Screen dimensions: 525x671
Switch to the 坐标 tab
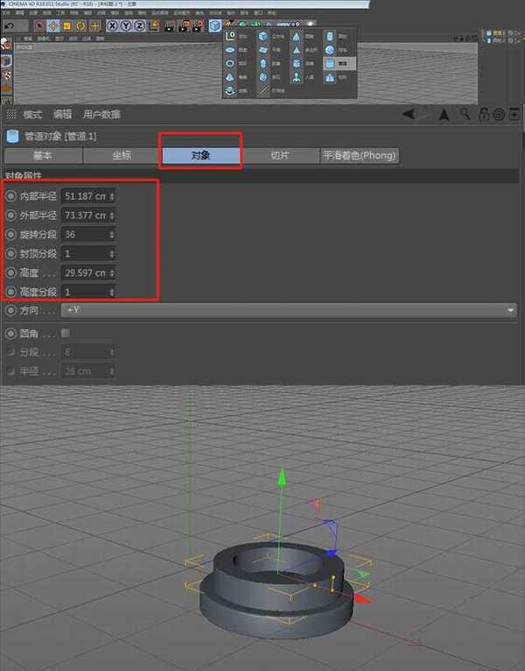(121, 155)
